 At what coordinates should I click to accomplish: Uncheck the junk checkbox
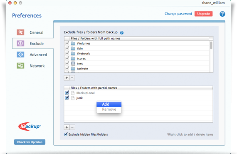[x=67, y=98]
